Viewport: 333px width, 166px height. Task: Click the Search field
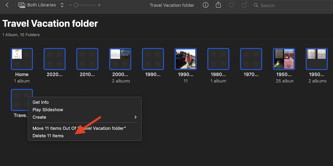tap(293, 5)
